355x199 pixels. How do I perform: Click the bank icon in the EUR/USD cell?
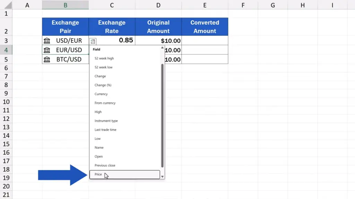pos(47,50)
